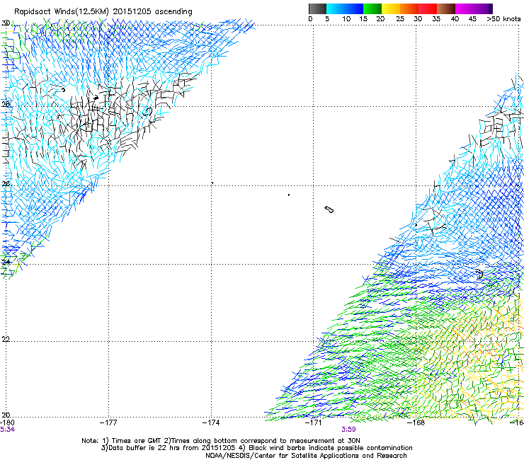Click the red 30–35 knots legend swatch
524x460 pixels.
[x=428, y=8]
